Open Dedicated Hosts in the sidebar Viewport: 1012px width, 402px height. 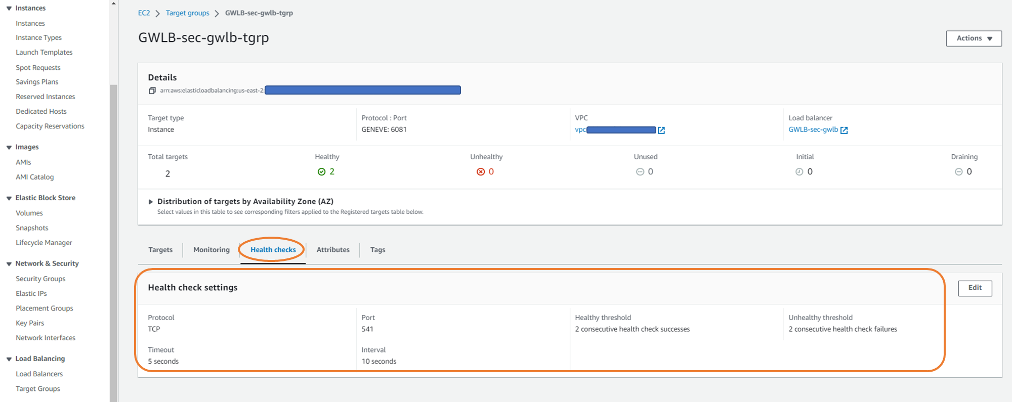click(x=41, y=111)
